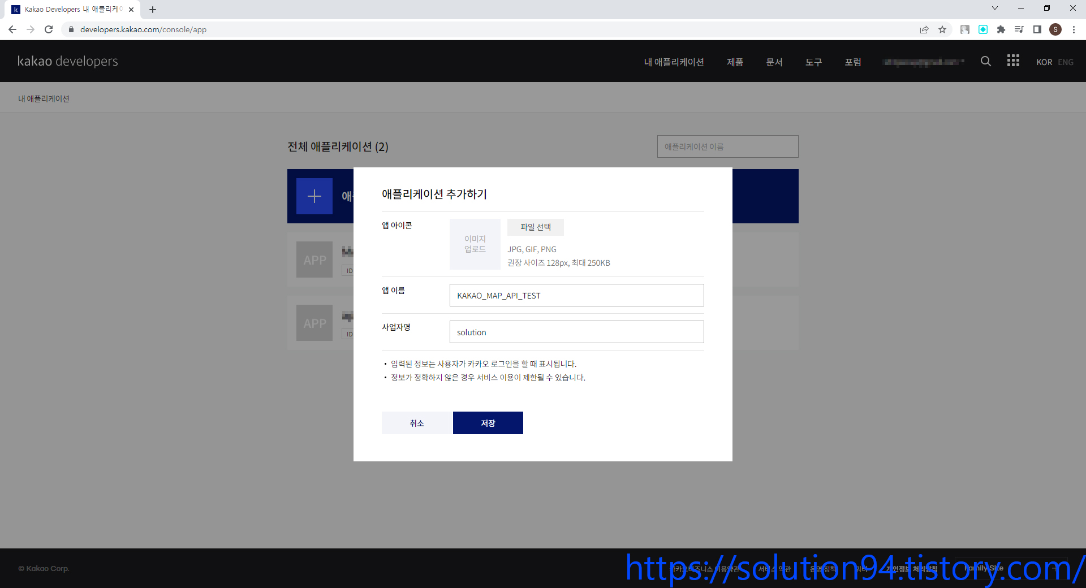
Task: Click the 사업자명 input field
Action: coord(576,332)
